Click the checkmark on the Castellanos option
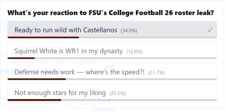Viewport: 226px width, 112px height. [210, 30]
